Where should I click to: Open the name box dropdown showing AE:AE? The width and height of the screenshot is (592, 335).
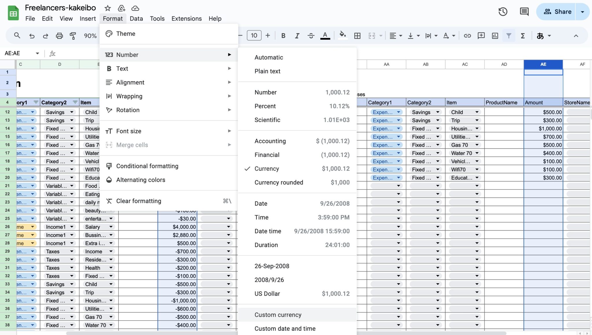(x=38, y=53)
